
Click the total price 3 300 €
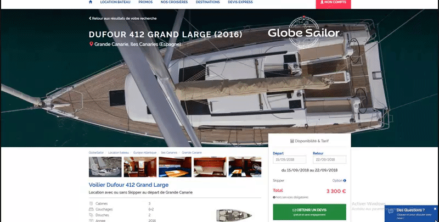(336, 191)
